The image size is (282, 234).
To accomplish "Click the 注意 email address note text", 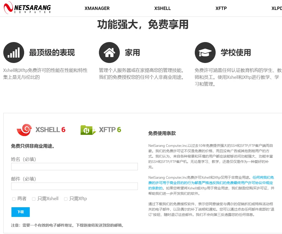I will coord(67,225).
